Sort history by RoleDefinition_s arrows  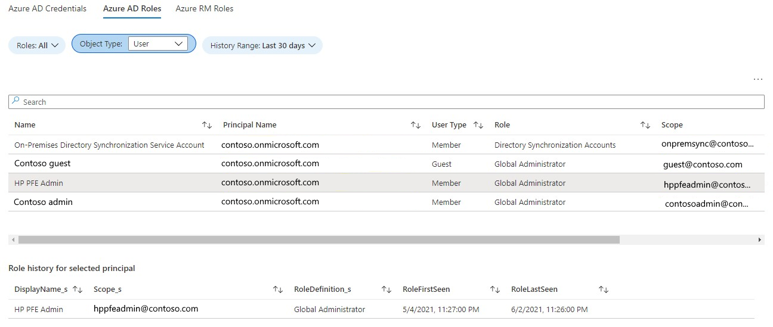click(386, 289)
